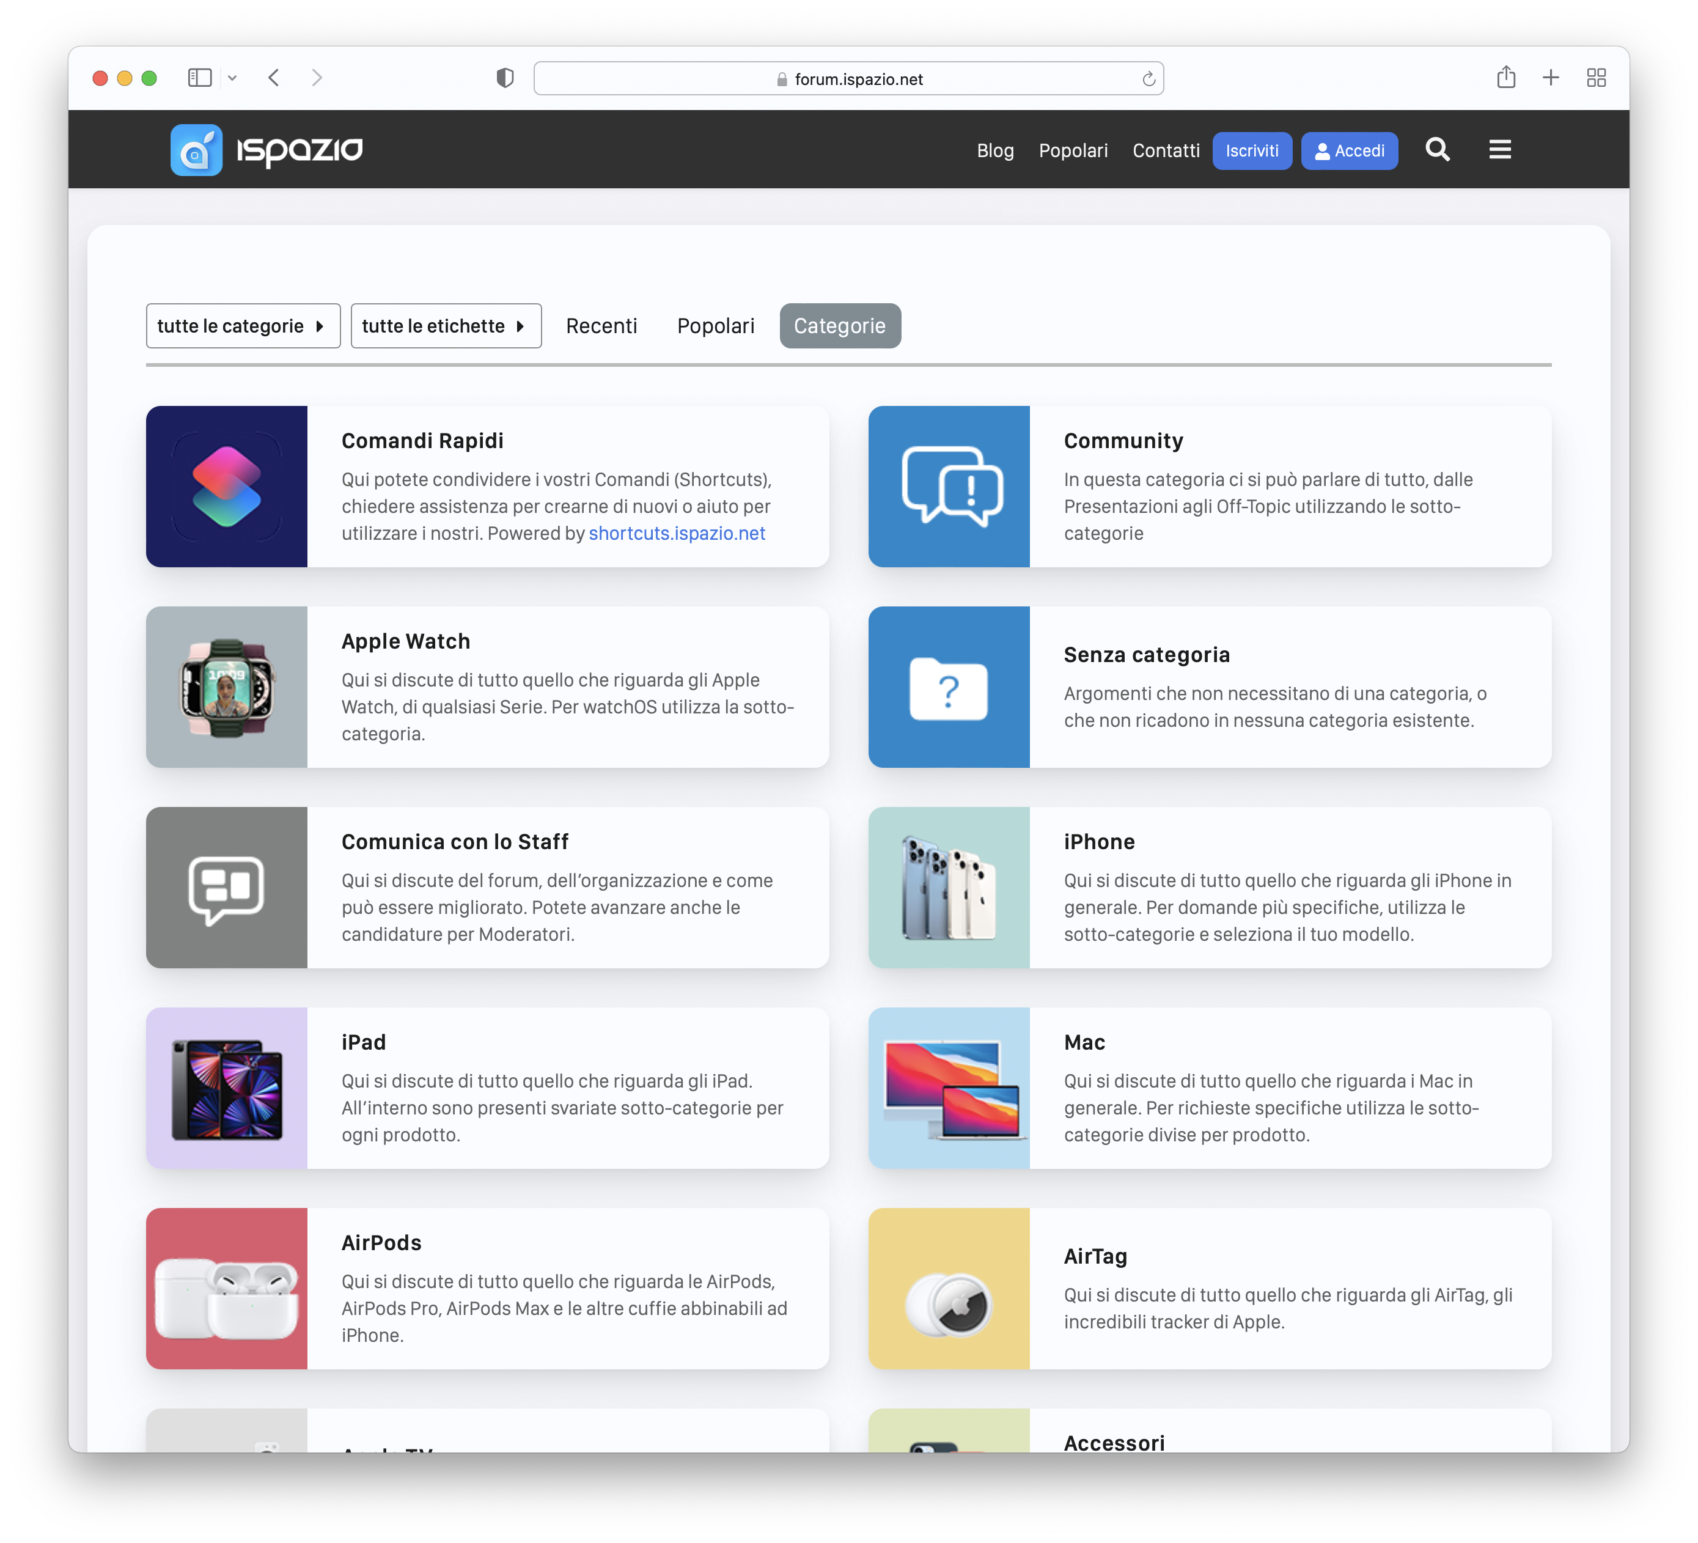Open the Comandi Rapidi category title
The height and width of the screenshot is (1543, 1698).
422,441
